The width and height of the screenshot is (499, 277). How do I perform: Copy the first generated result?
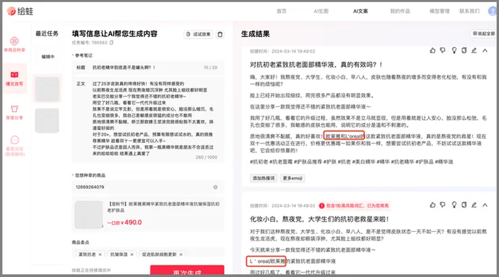(464, 51)
